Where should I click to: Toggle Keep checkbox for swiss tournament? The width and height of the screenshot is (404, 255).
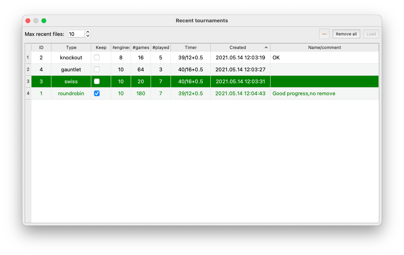[97, 81]
